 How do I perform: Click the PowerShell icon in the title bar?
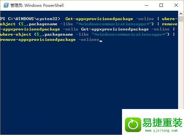[x=6, y=5]
